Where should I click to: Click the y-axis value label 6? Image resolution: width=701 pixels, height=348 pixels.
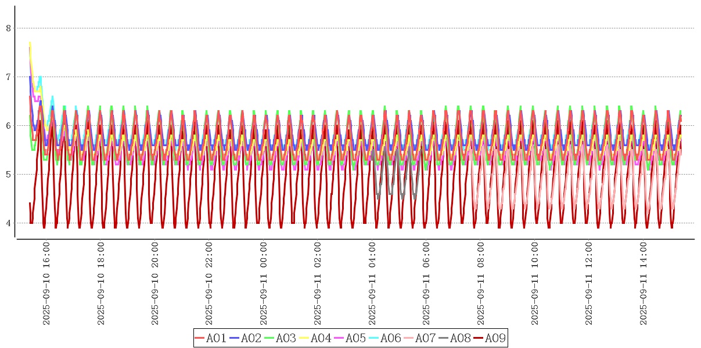8,125
